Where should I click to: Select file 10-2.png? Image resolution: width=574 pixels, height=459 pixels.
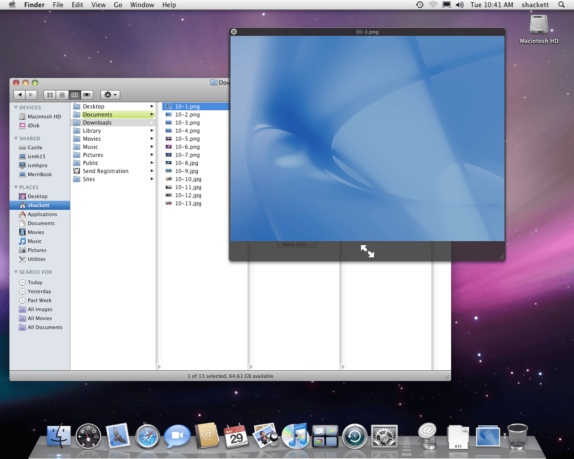[x=196, y=115]
